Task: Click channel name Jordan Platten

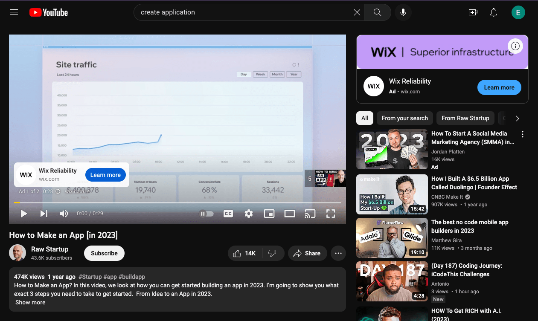Action: coord(448,152)
